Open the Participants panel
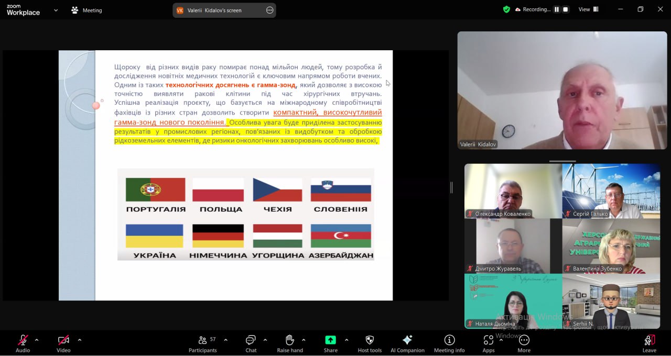The image size is (671, 356). [x=202, y=343]
